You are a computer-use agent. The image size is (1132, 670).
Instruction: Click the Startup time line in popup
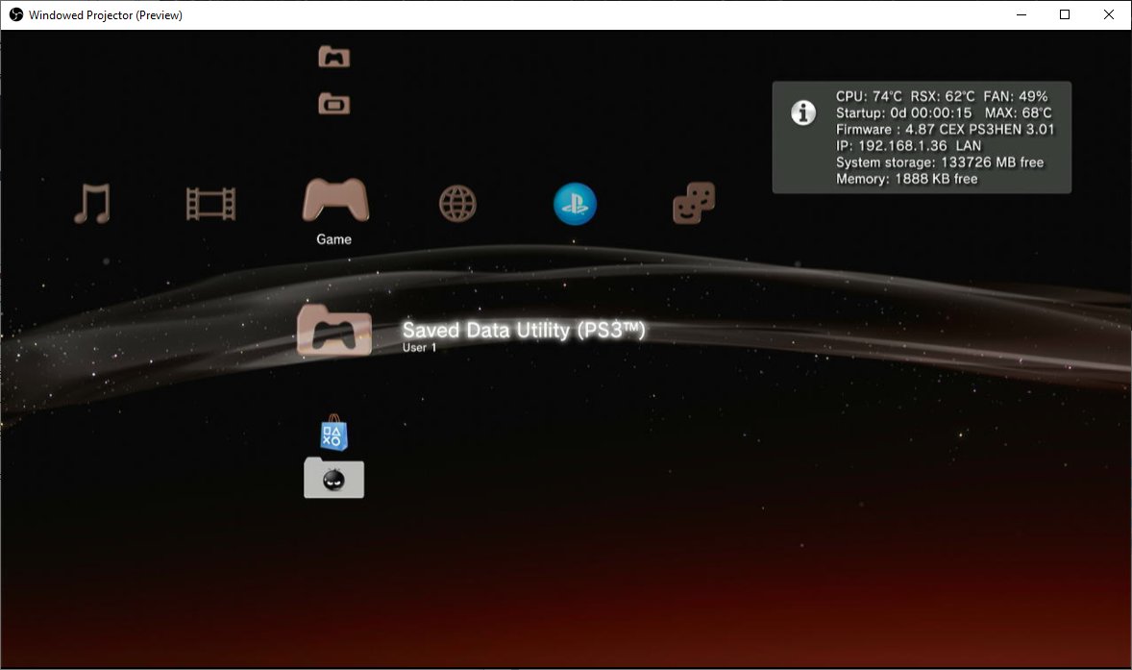[944, 112]
